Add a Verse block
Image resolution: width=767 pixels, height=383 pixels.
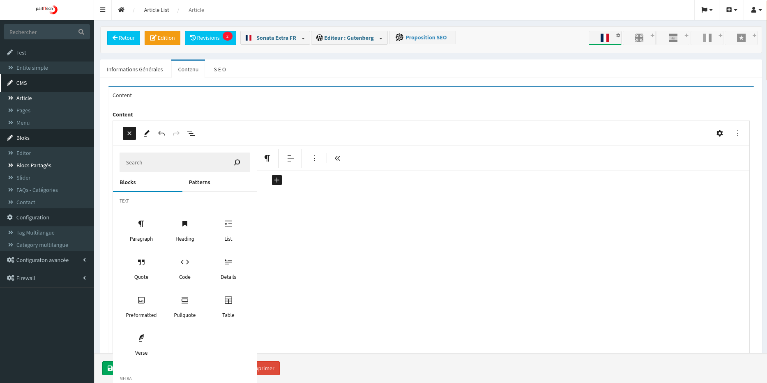pos(141,344)
